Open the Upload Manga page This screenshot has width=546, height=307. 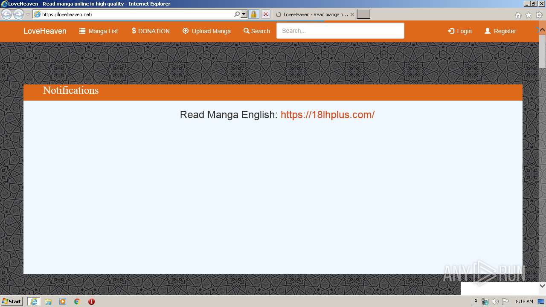206,31
